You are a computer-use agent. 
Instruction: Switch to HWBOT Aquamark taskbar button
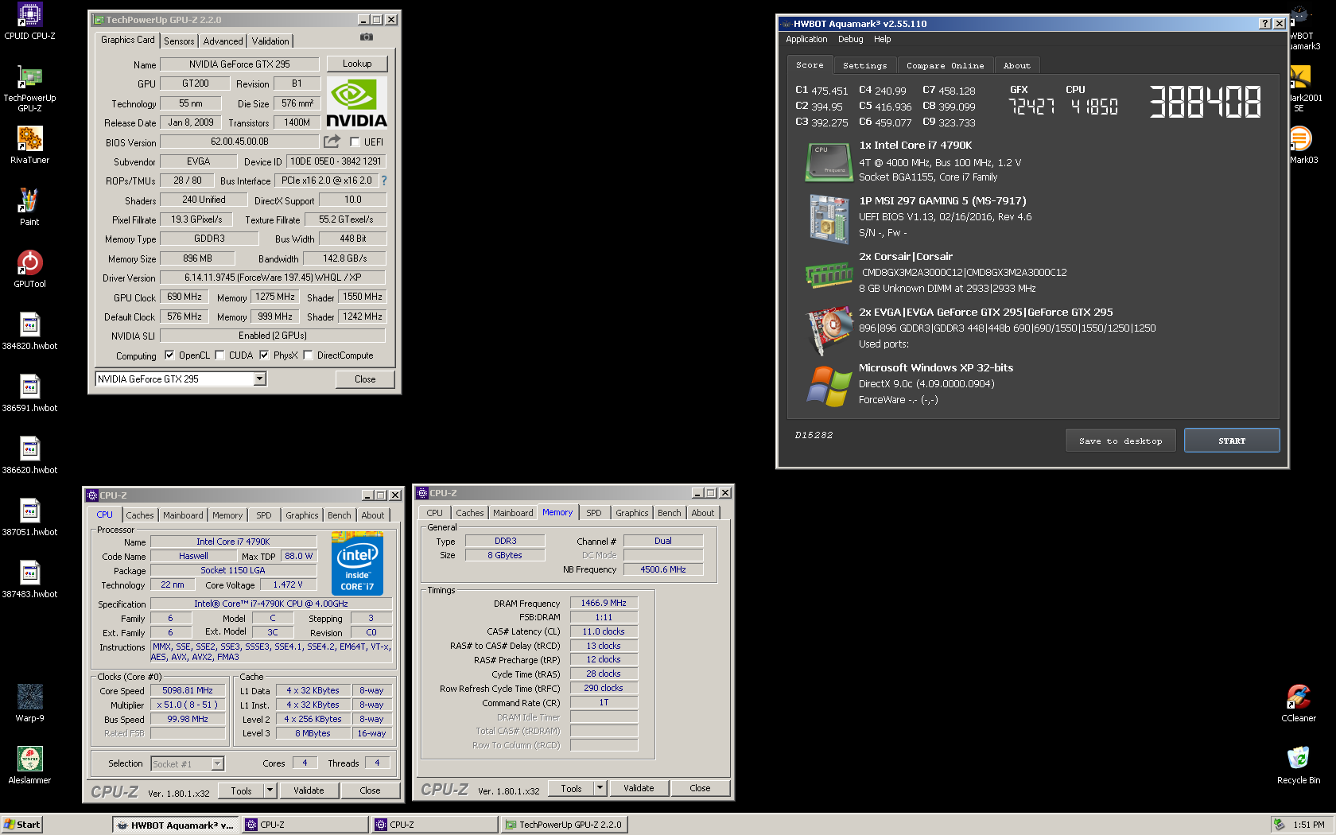click(174, 825)
